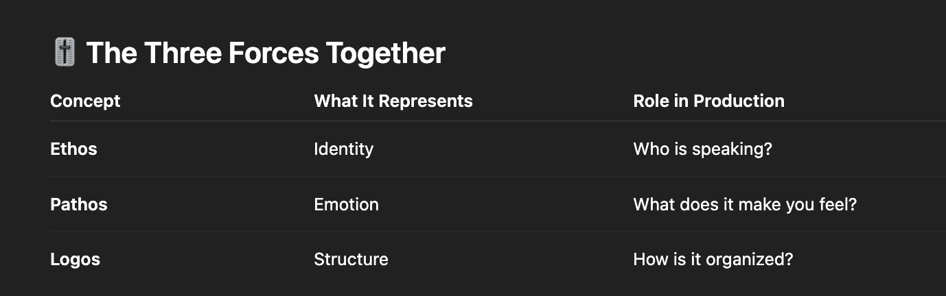
Task: Click the 'What It Represents' column header
Action: click(393, 101)
